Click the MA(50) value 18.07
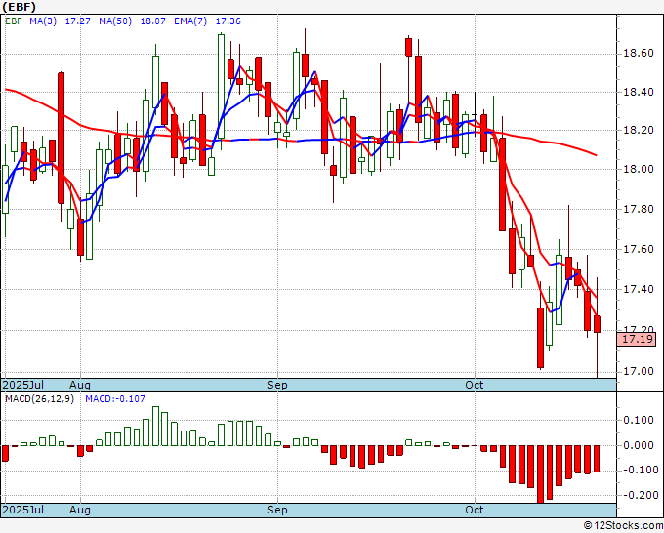The width and height of the screenshot is (664, 533). (x=153, y=21)
